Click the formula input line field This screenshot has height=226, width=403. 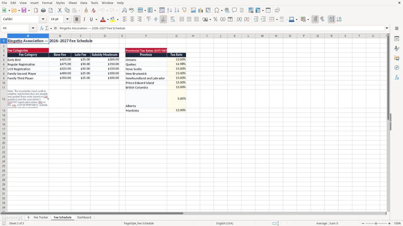(x=221, y=28)
